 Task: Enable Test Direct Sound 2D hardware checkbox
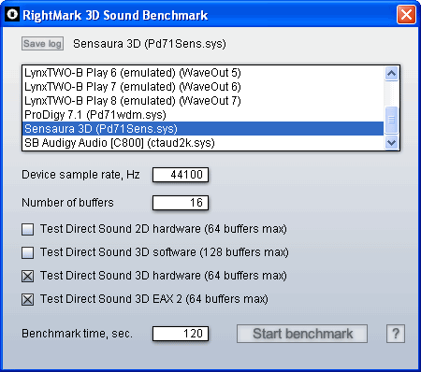[x=27, y=229]
